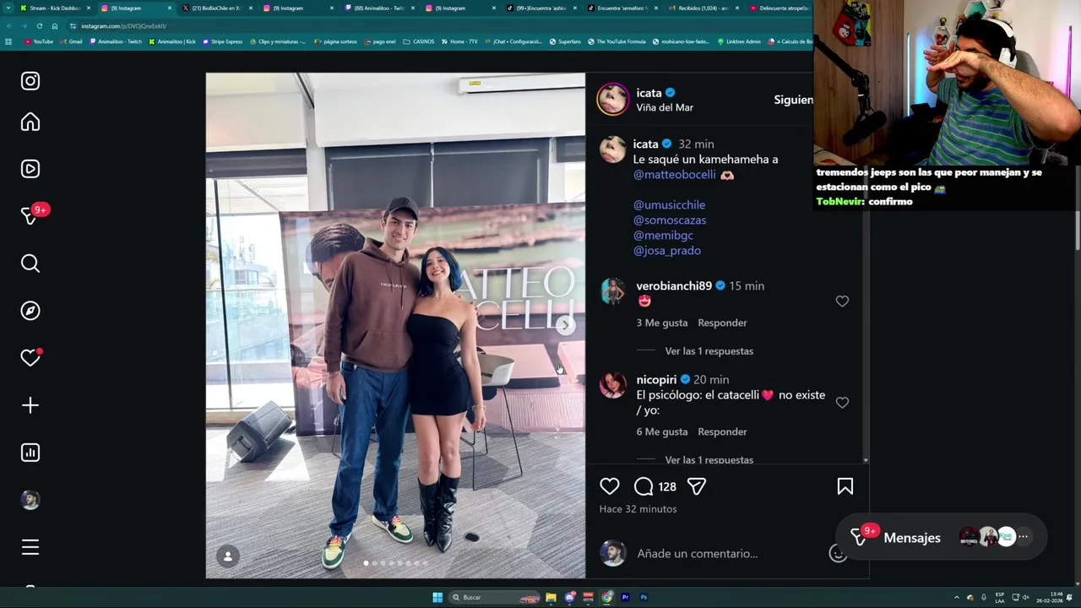Open the hamburger More menu

coord(30,547)
